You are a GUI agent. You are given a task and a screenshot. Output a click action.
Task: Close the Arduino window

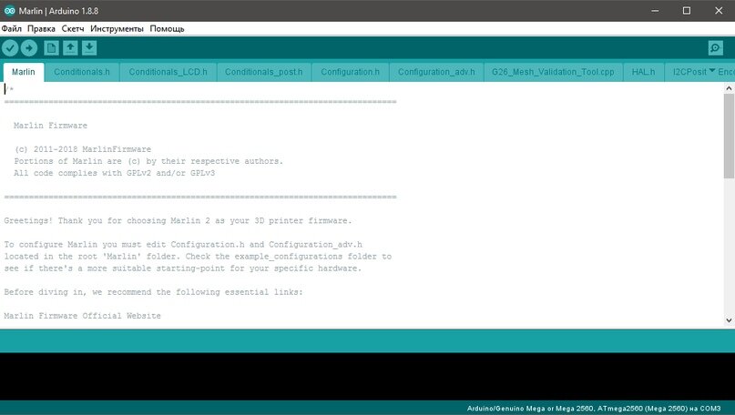coord(719,10)
